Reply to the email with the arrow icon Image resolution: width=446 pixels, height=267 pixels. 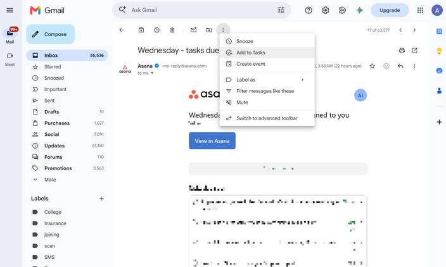(x=400, y=66)
